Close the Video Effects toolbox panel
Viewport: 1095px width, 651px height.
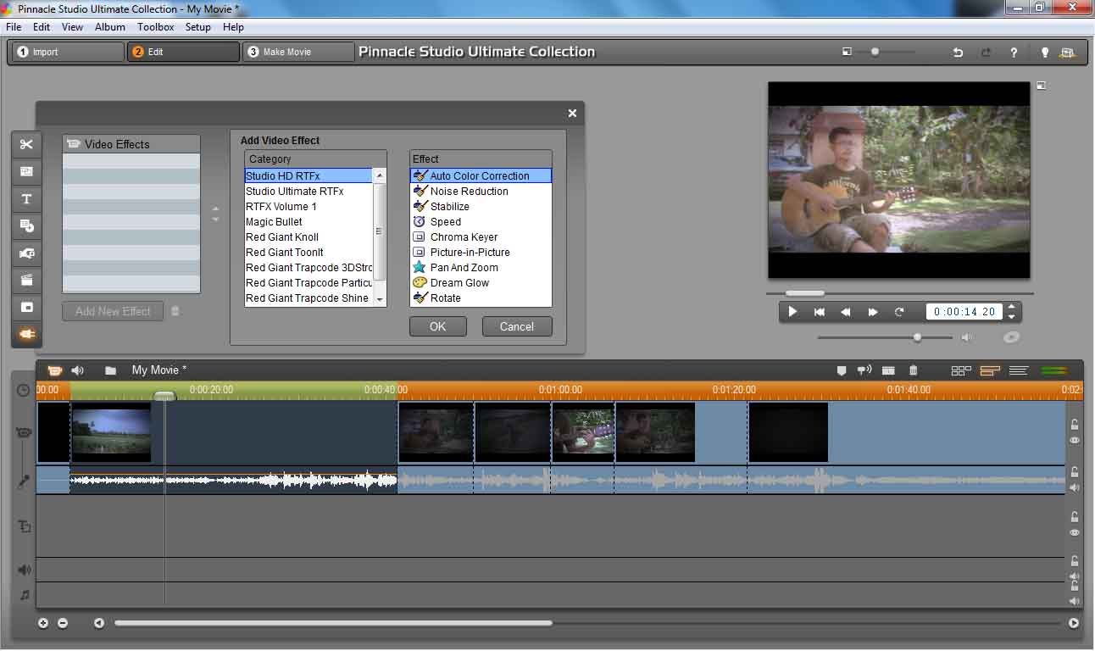click(572, 113)
